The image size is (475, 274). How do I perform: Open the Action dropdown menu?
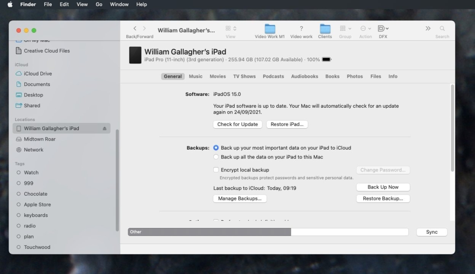(x=365, y=29)
